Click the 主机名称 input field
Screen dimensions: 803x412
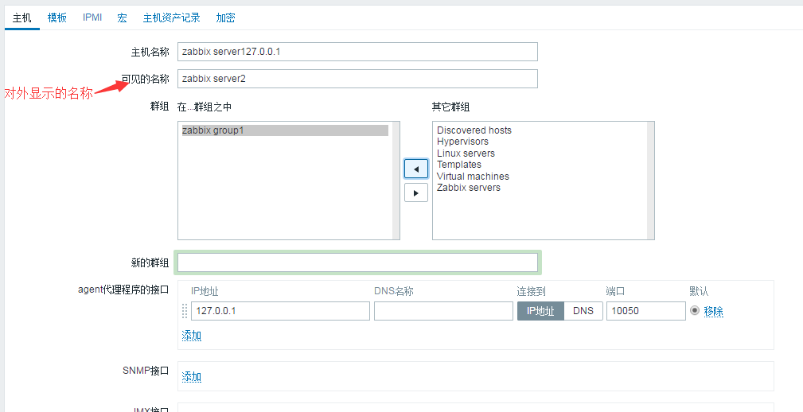(357, 52)
